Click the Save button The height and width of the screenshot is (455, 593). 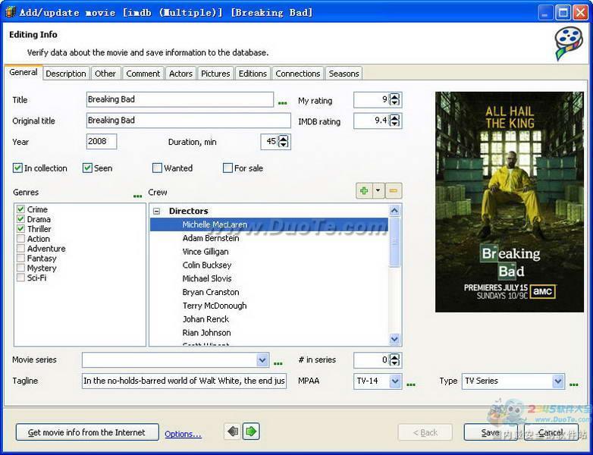tap(492, 432)
